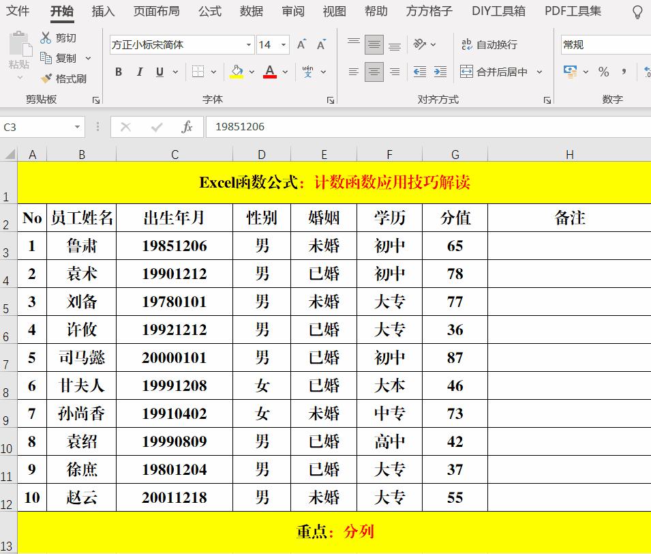Open the font size dropdown showing 14

click(283, 44)
